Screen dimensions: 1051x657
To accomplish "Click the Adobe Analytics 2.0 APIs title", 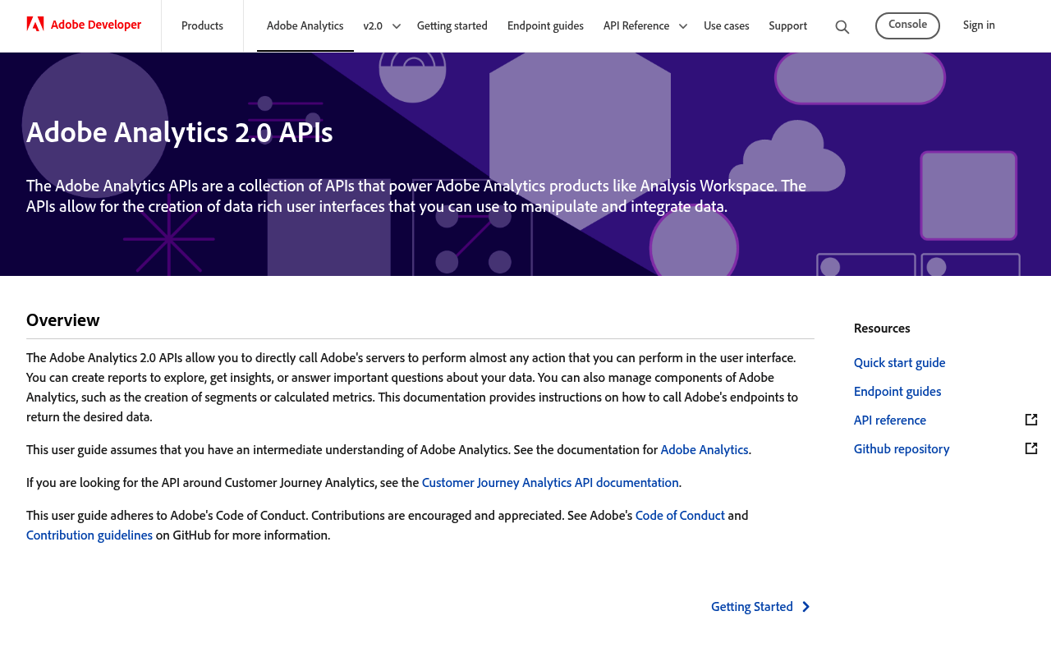I will click(180, 132).
